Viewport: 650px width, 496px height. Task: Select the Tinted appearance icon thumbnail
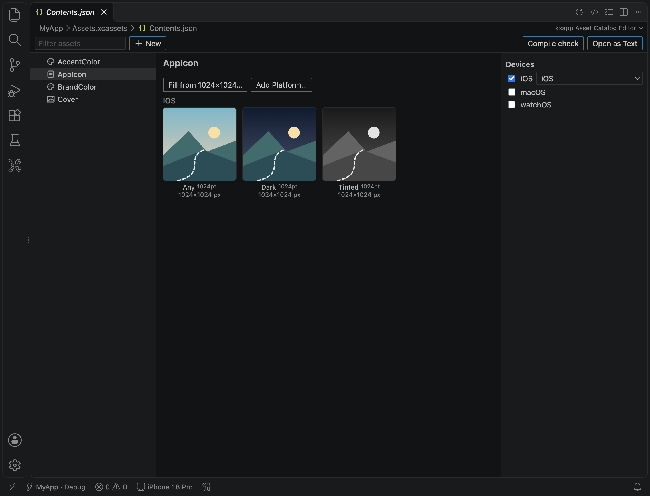(359, 144)
